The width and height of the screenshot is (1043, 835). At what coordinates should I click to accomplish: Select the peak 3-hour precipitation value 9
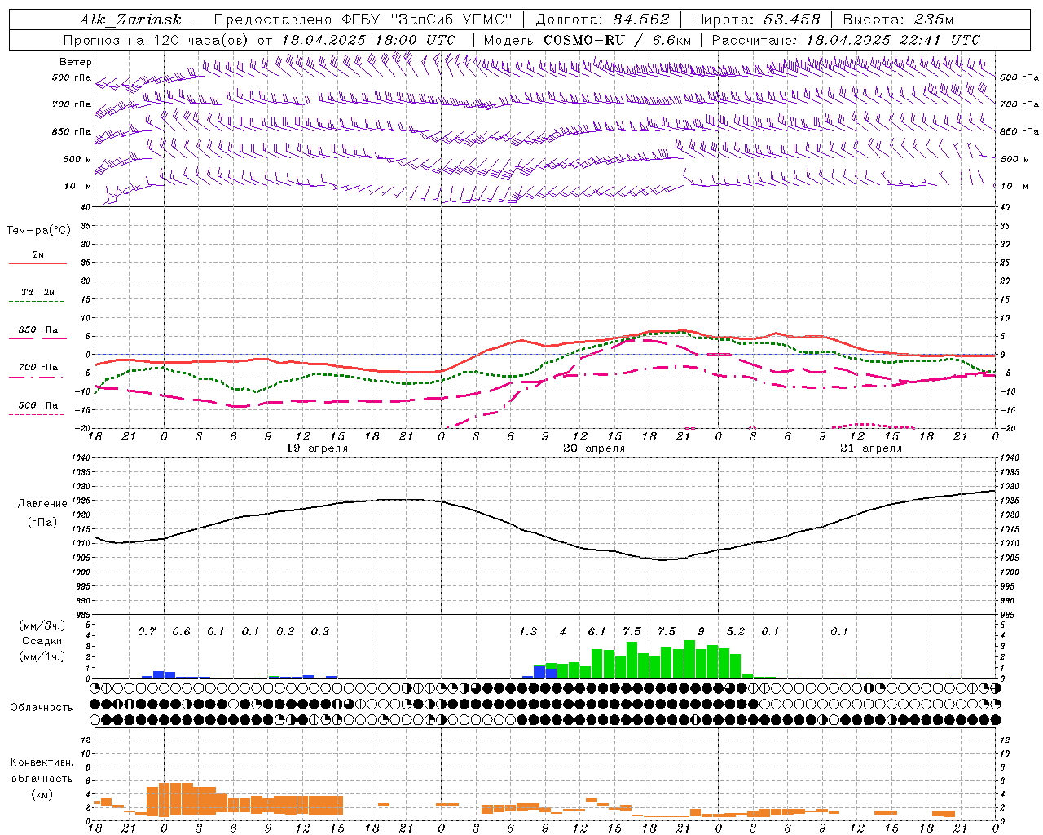[x=702, y=631]
